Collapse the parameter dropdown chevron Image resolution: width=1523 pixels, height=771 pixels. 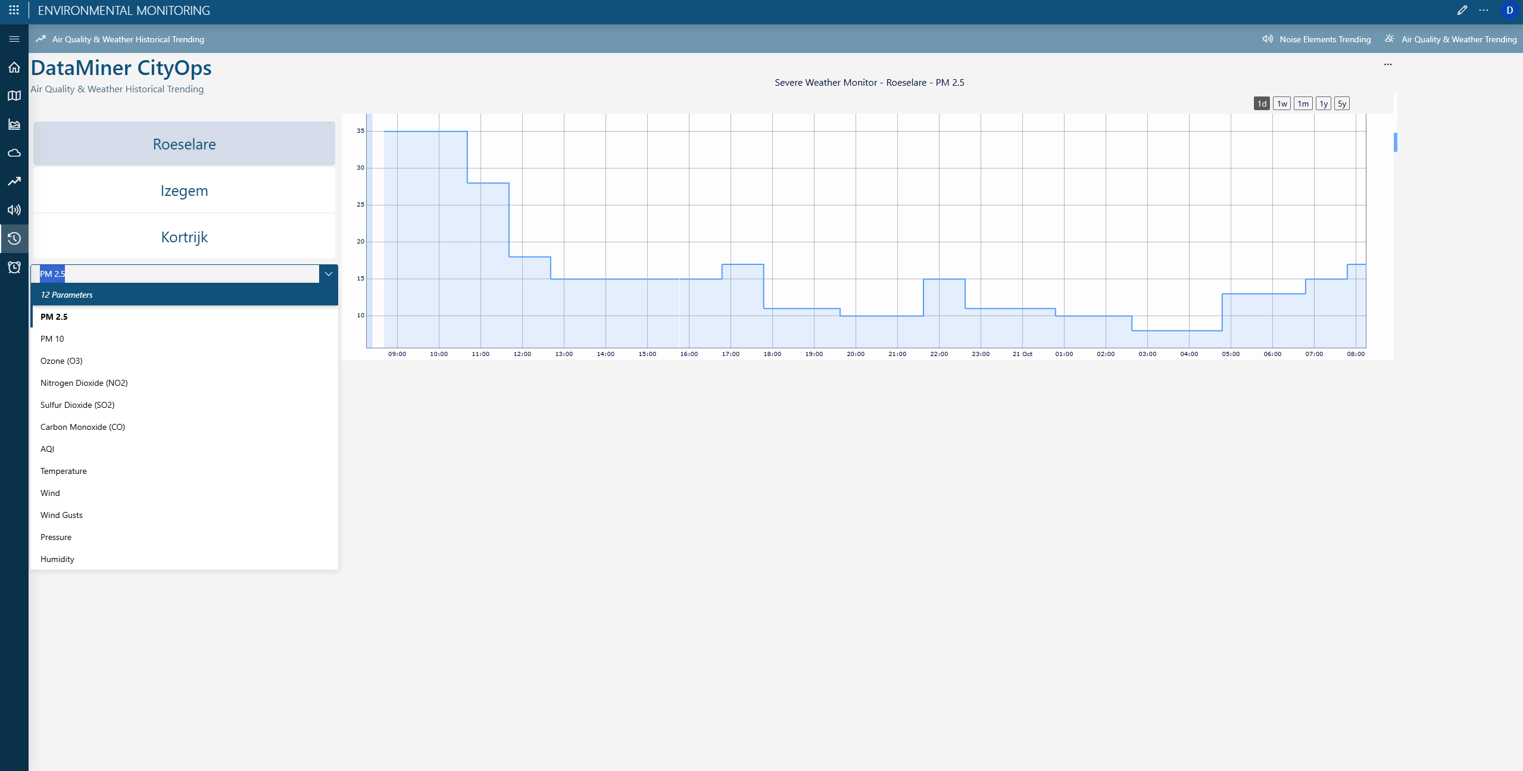pos(328,274)
